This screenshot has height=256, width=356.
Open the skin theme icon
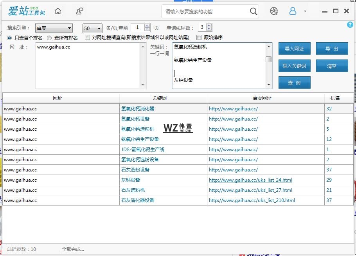click(x=274, y=11)
